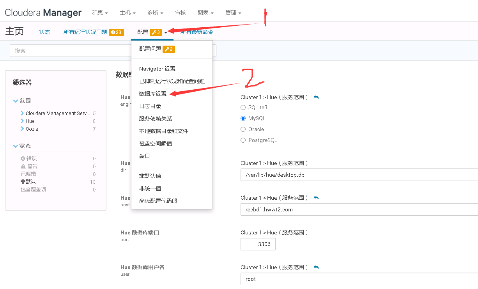Collapse the 范围 filter section

(22, 101)
